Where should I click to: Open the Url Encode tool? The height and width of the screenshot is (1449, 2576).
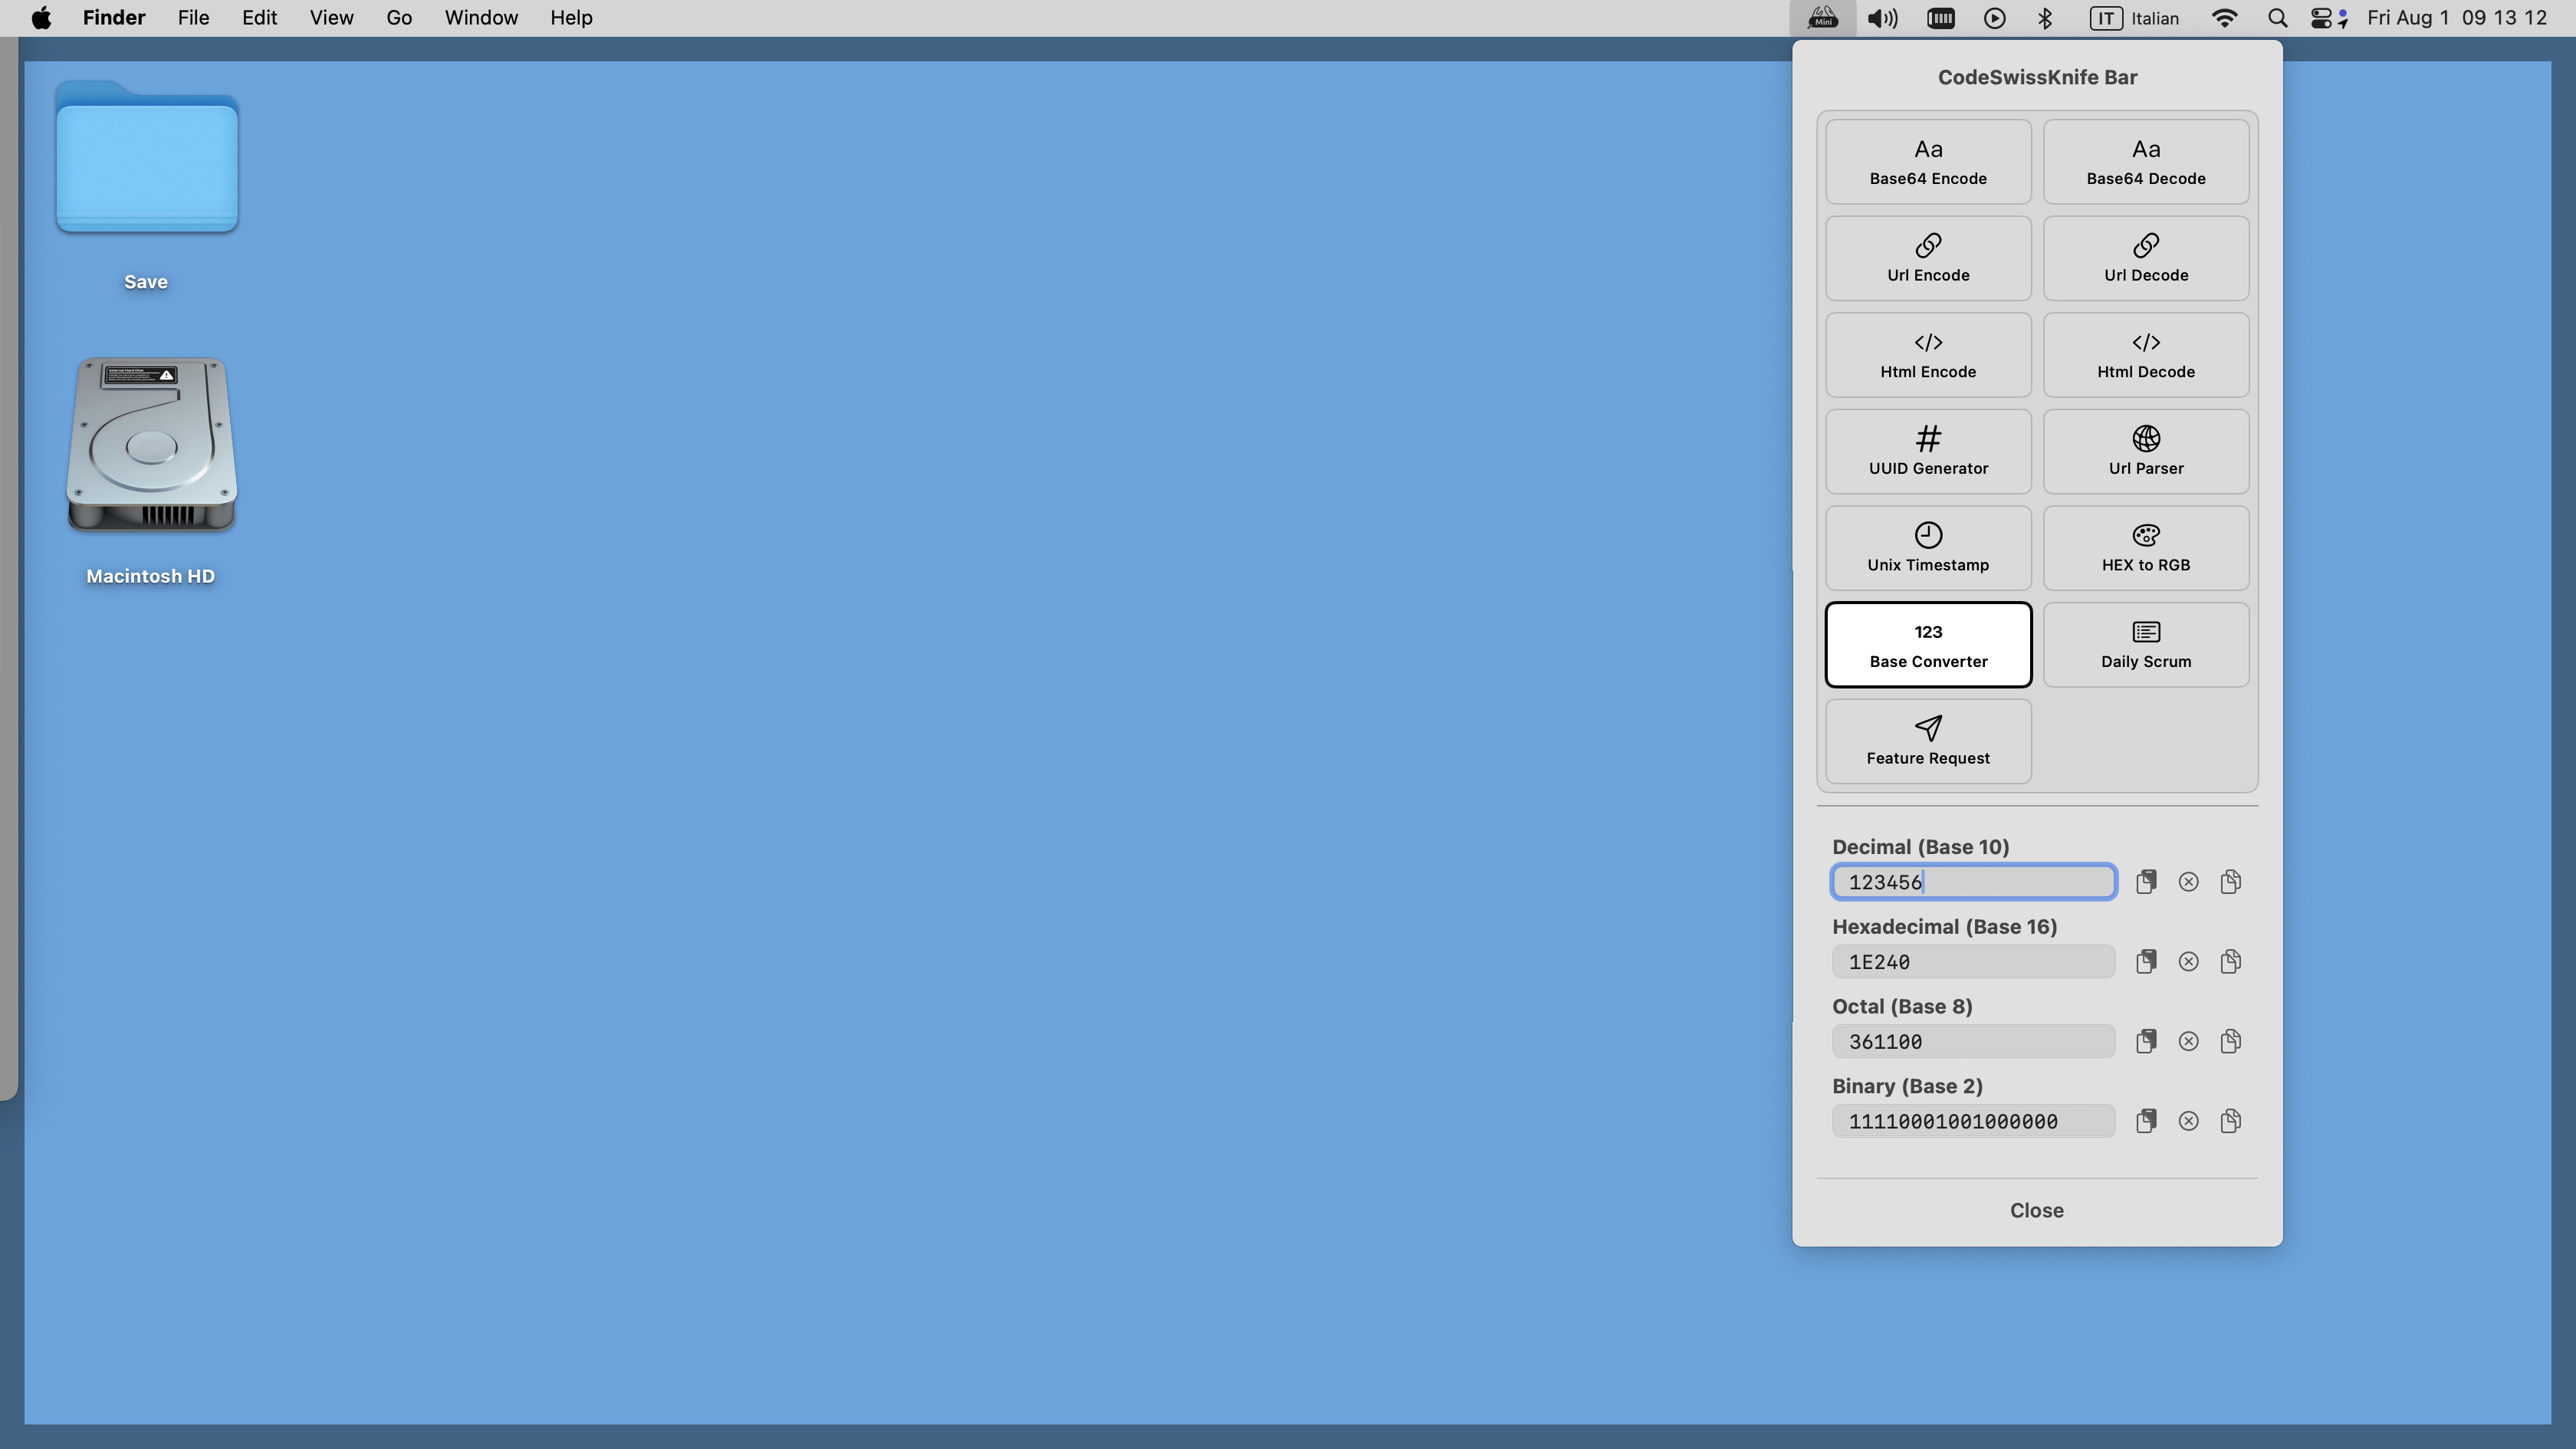point(1927,258)
